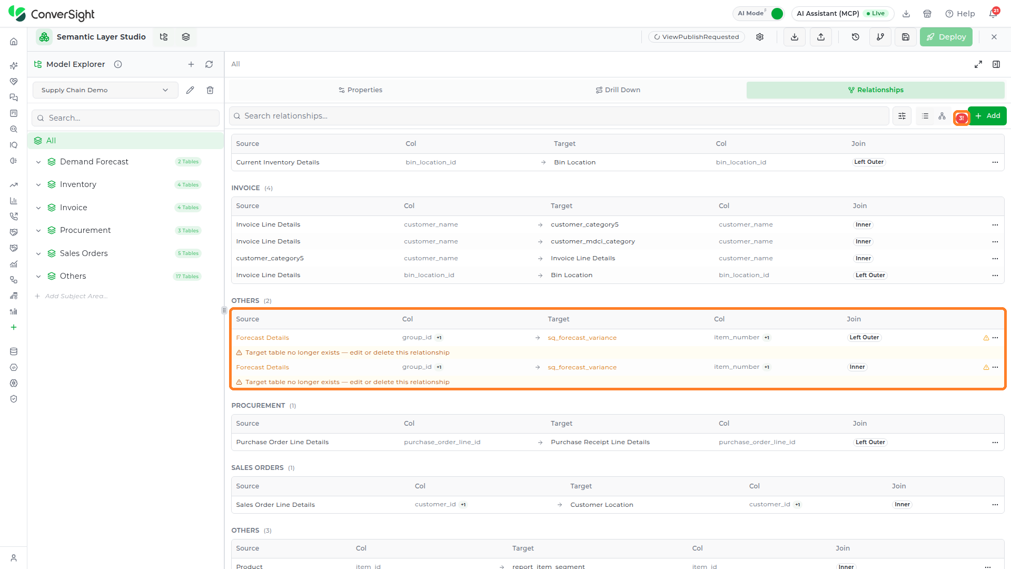Screen dimensions: 1011x569
Task: Focus the Model Explorer Search box
Action: coord(125,118)
